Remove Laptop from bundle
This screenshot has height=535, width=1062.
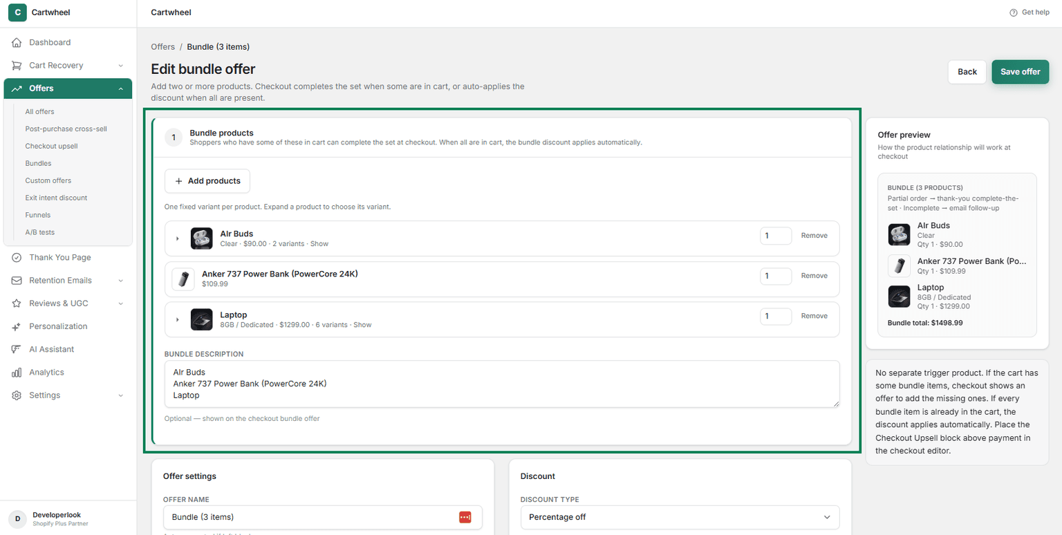coord(814,316)
